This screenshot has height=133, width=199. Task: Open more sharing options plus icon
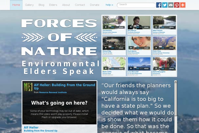point(183,5)
